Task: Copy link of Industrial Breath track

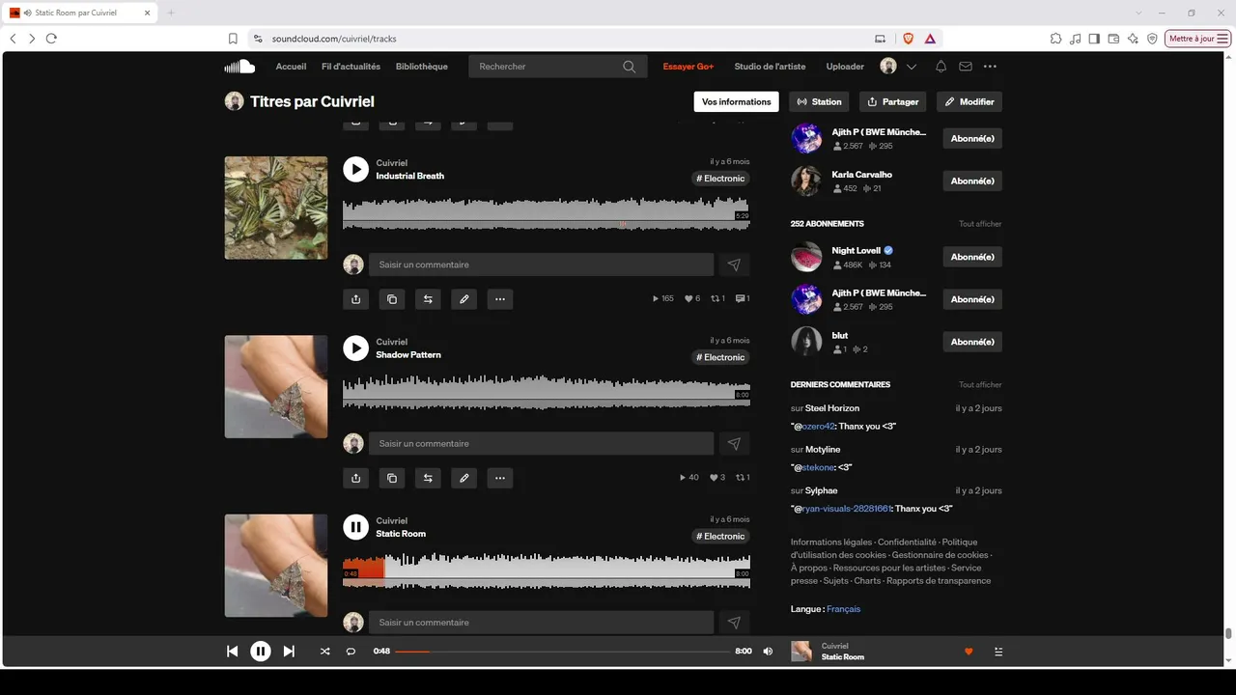Action: point(392,299)
